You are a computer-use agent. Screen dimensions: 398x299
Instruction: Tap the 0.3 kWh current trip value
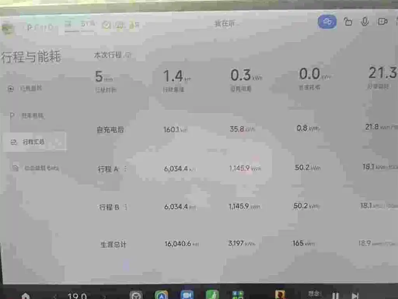246,75
